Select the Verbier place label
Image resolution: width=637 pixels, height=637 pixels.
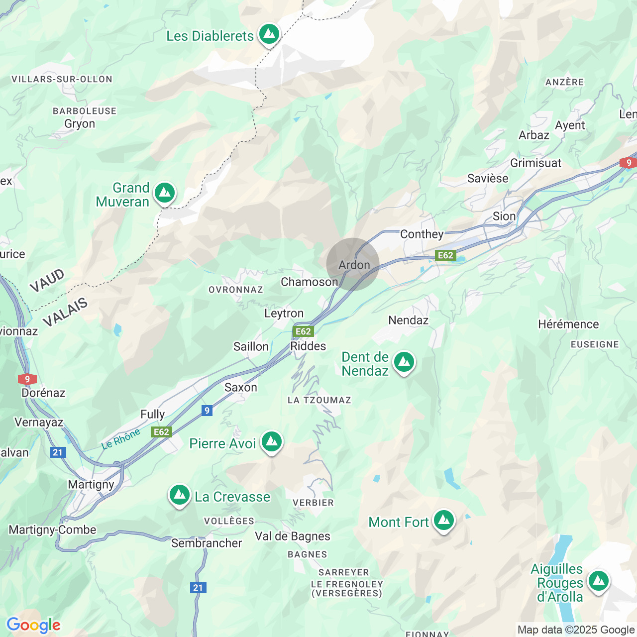(314, 503)
